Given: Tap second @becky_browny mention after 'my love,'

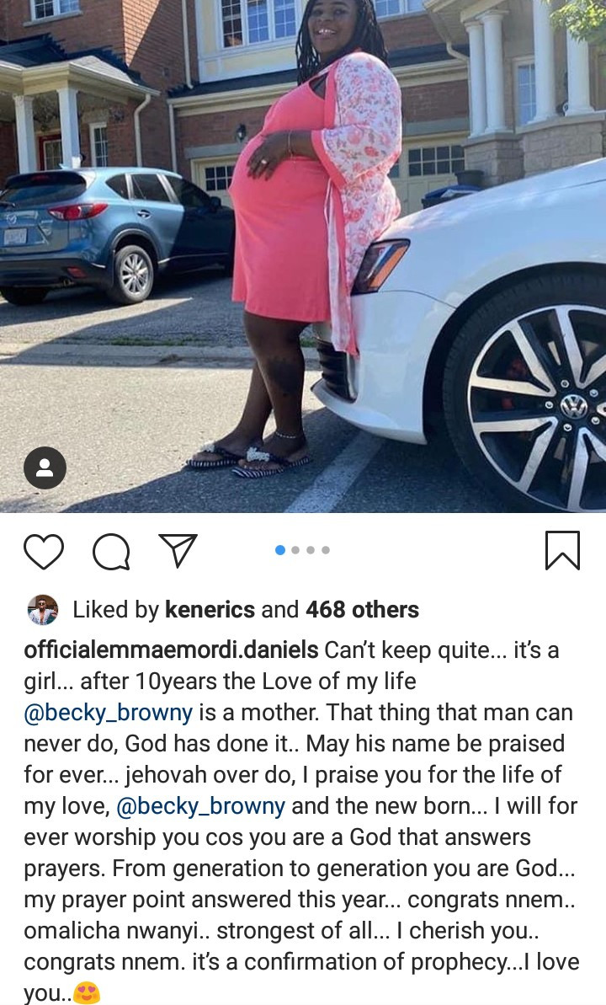Looking at the screenshot, I should tap(200, 806).
